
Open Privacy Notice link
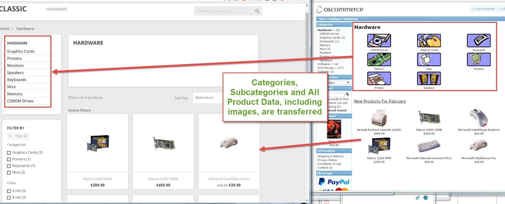tap(327, 160)
